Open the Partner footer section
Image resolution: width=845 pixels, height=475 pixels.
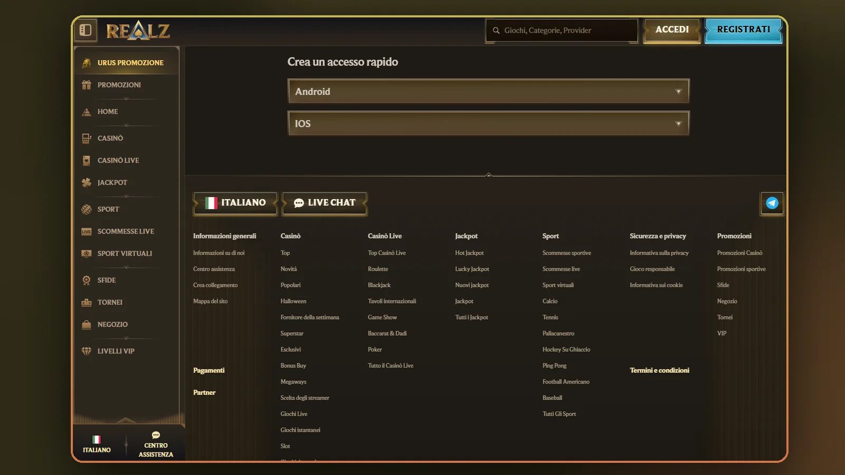click(204, 393)
